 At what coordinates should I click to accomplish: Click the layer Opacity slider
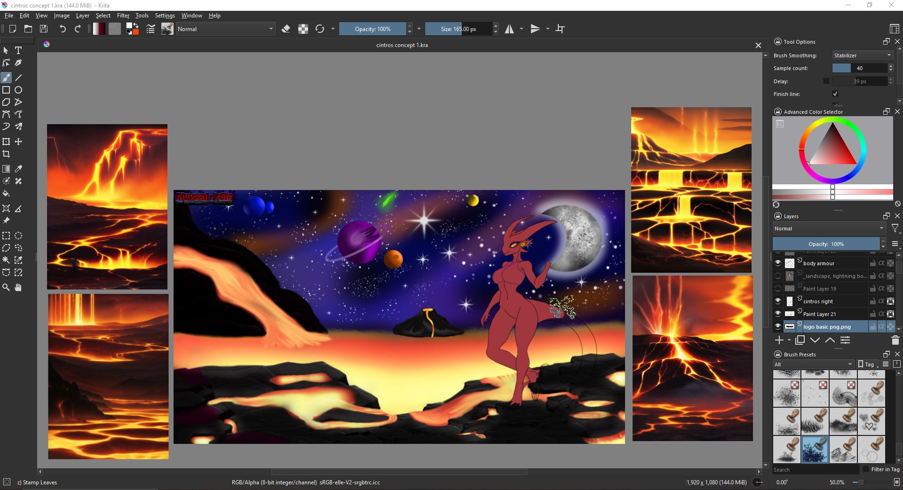point(826,244)
